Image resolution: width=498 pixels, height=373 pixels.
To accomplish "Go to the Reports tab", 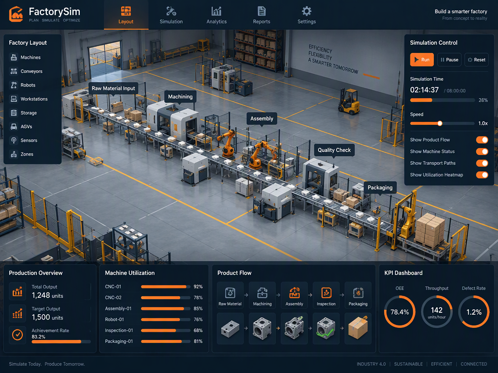I will tap(262, 15).
